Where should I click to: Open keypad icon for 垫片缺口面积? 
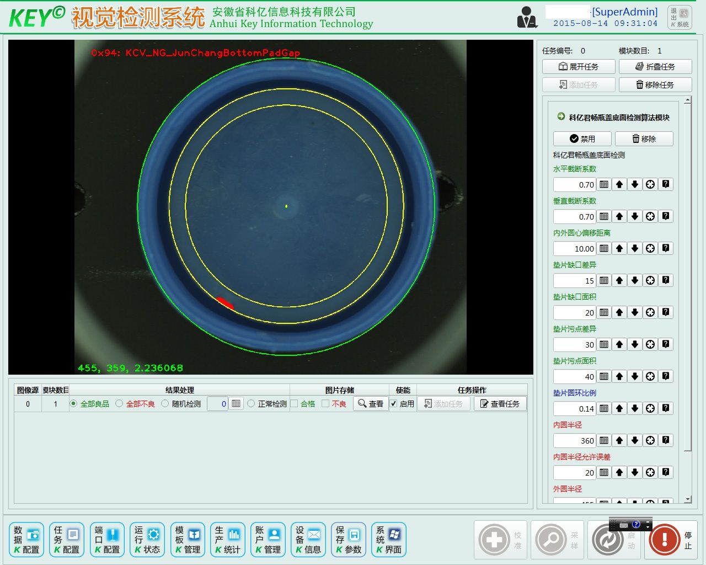[x=604, y=312]
